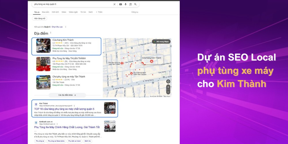288x144 pixels.
Task: Open Phụ Tùng Xe Máy THUẬN THÀNH listing
Action: [x=69, y=58]
